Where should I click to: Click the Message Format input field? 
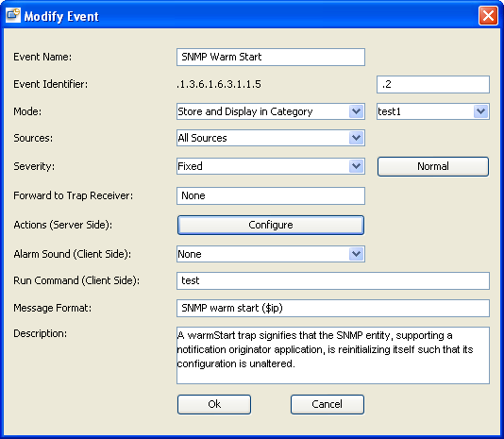pyautogui.click(x=333, y=308)
